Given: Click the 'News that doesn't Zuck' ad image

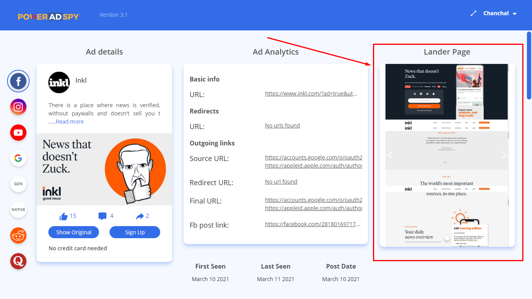Looking at the screenshot, I should 104,170.
